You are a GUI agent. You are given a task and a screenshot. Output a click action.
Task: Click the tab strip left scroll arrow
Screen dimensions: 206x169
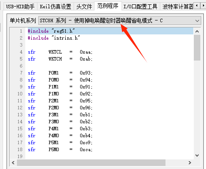197,6
